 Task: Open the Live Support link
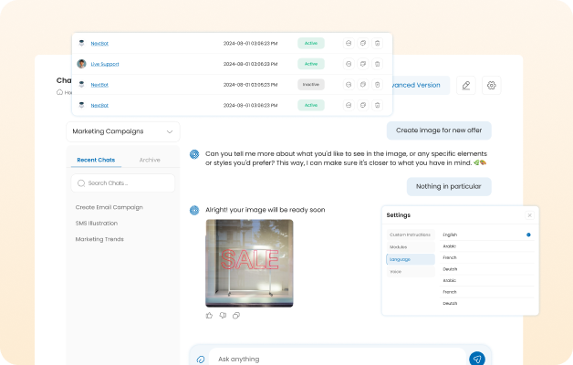coord(105,64)
